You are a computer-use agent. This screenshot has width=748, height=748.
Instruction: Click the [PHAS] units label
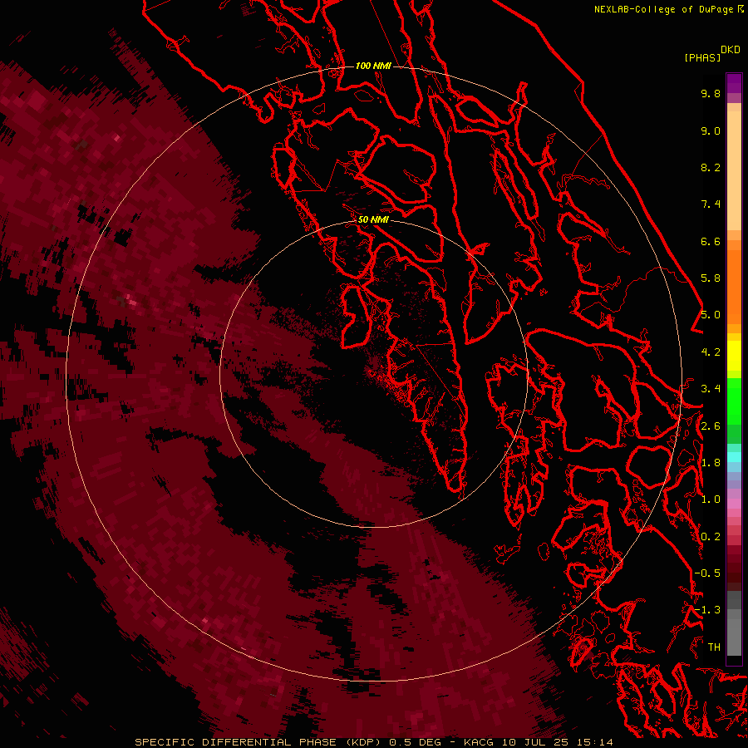click(x=702, y=57)
